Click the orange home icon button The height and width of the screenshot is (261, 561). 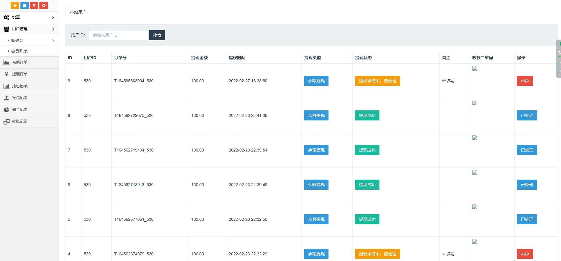point(15,6)
